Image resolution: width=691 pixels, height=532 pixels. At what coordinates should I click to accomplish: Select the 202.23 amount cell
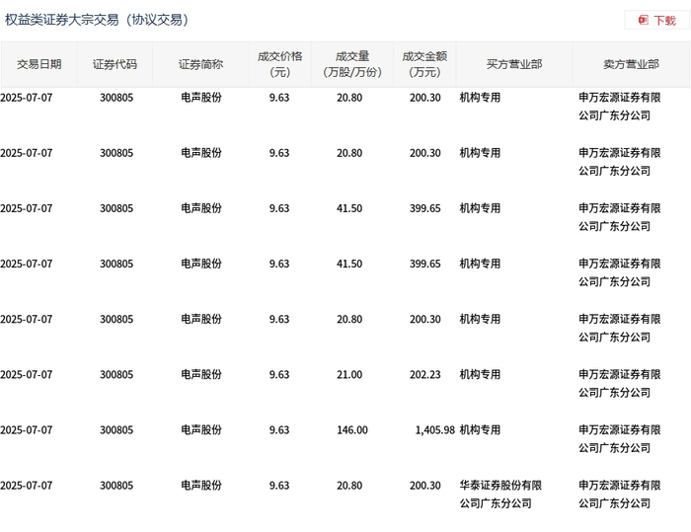[x=424, y=375]
